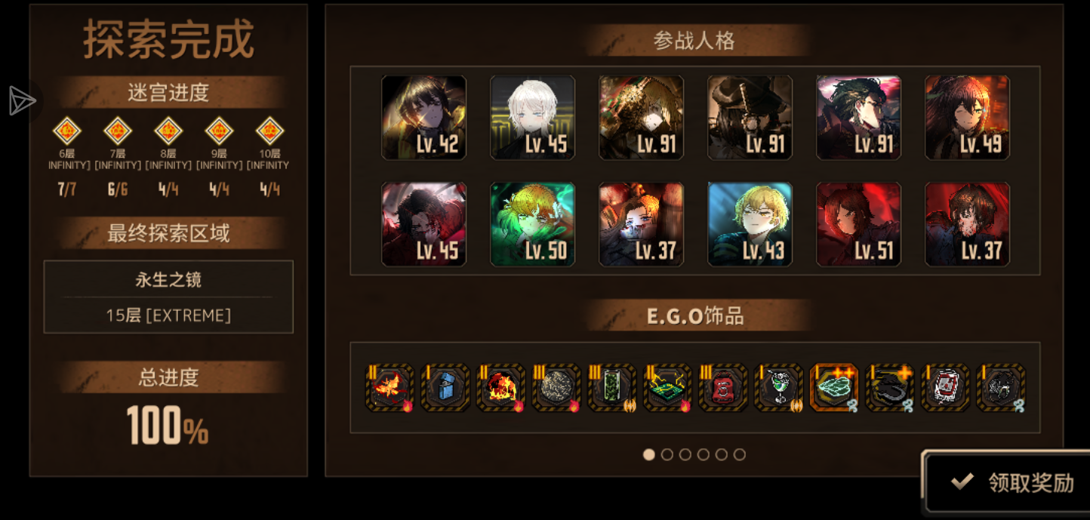1090x520 pixels.
Task: Switch to second E.G.O gift page dot
Action: tap(667, 454)
